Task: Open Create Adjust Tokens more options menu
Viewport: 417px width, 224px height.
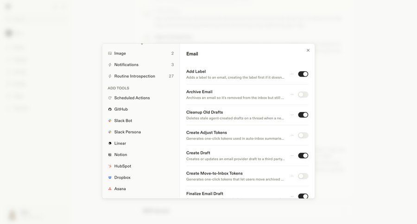Action: click(292, 135)
